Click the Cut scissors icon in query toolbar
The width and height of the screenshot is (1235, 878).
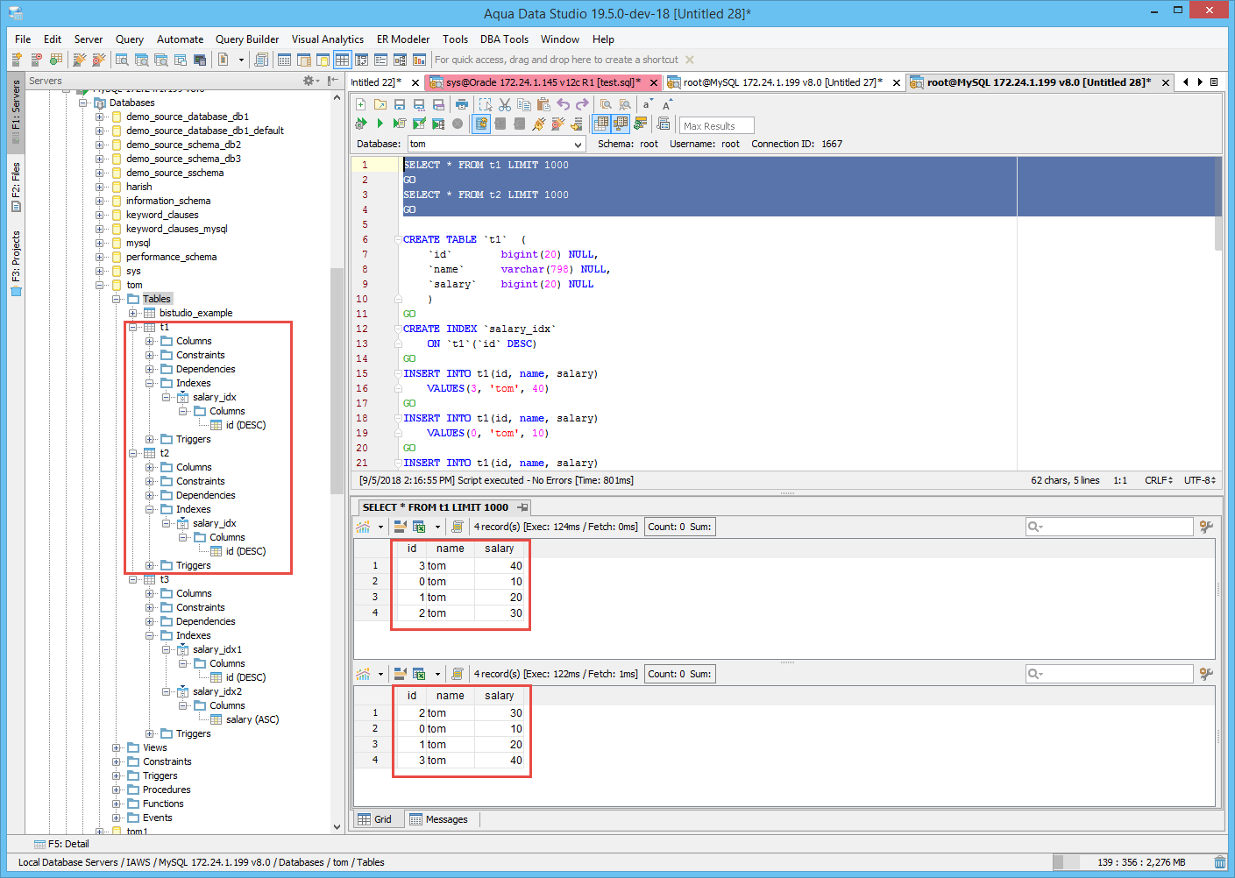point(505,104)
